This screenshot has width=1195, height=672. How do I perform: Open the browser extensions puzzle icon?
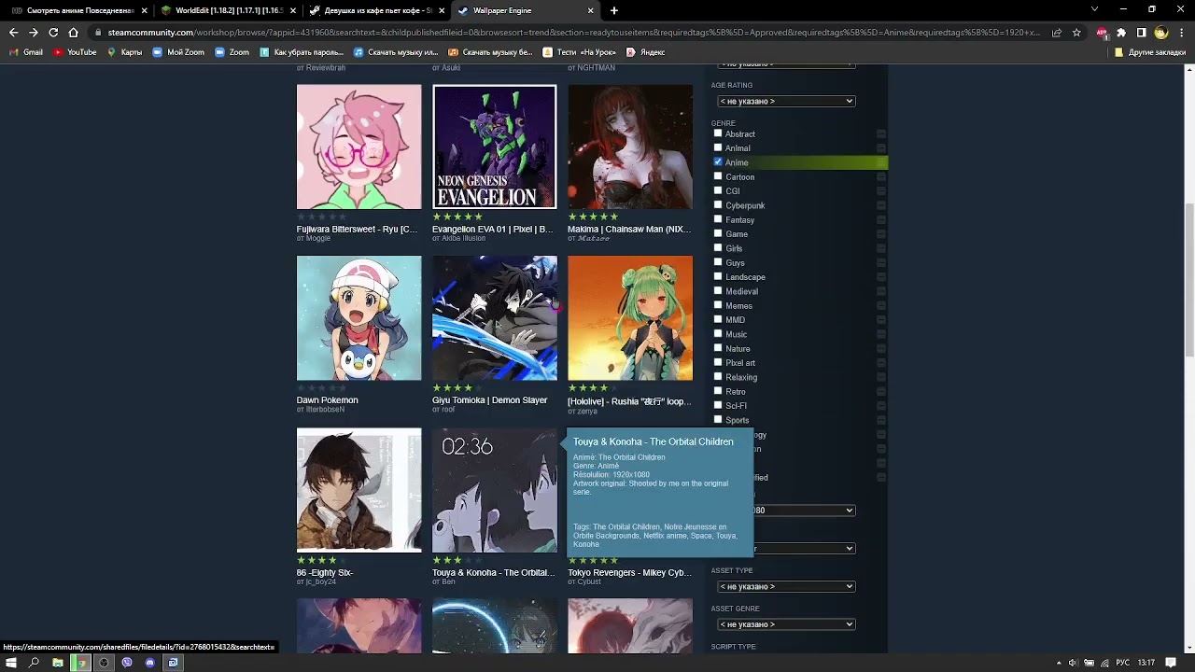coord(1121,33)
